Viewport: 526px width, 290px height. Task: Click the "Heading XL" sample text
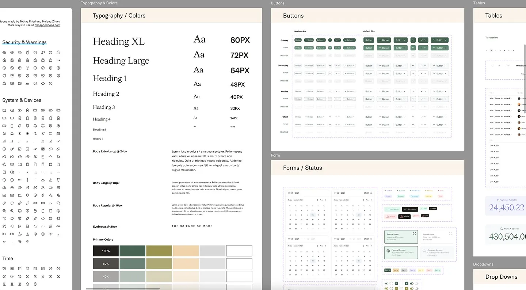point(119,42)
